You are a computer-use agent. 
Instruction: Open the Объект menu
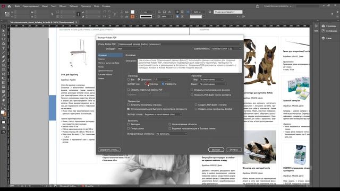(x=63, y=6)
